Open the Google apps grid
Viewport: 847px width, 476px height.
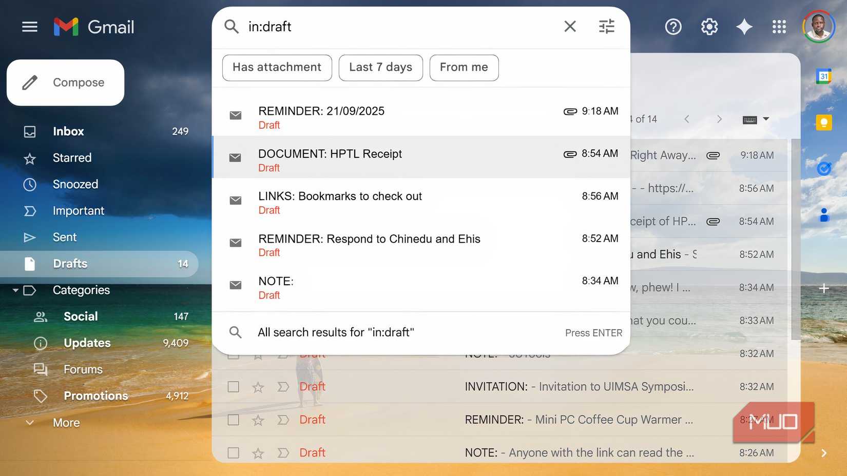[x=779, y=27]
